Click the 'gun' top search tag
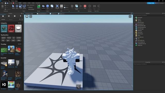This screenshot has height=93, width=165. (8, 40)
